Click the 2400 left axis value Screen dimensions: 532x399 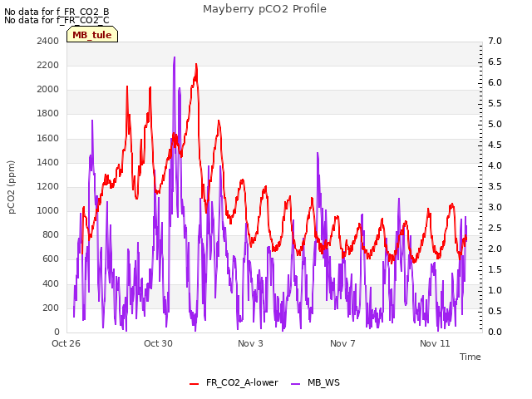48,41
